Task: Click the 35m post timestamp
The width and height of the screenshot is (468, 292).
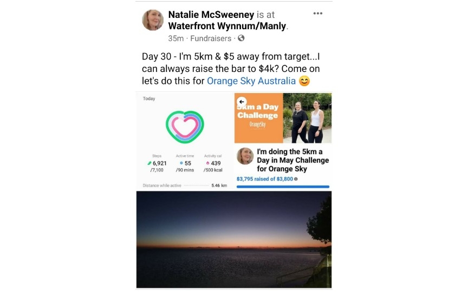Action: click(176, 38)
